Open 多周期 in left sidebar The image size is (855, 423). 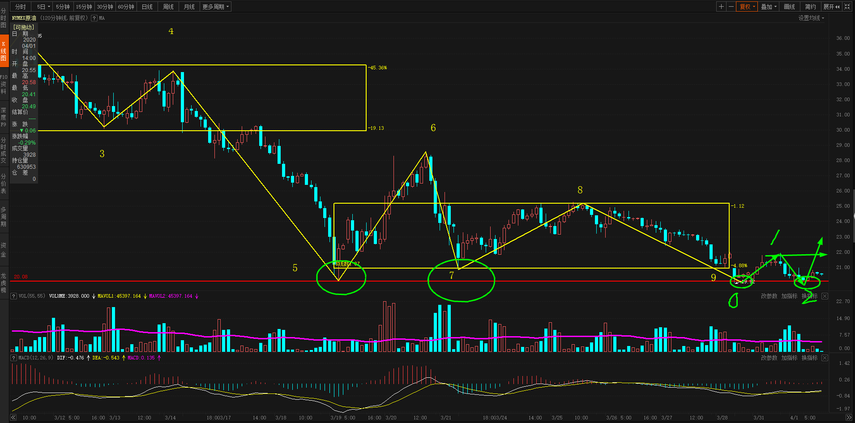pos(4,217)
